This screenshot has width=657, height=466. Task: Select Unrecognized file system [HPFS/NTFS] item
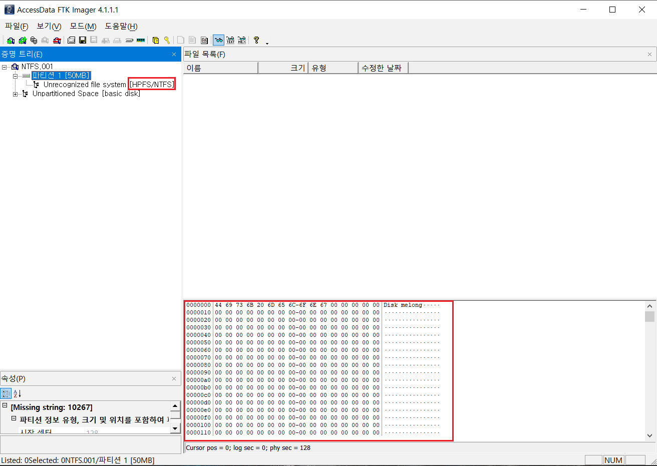pyautogui.click(x=109, y=85)
